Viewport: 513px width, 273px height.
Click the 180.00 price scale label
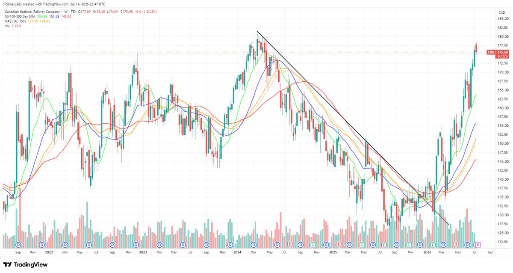(503, 37)
